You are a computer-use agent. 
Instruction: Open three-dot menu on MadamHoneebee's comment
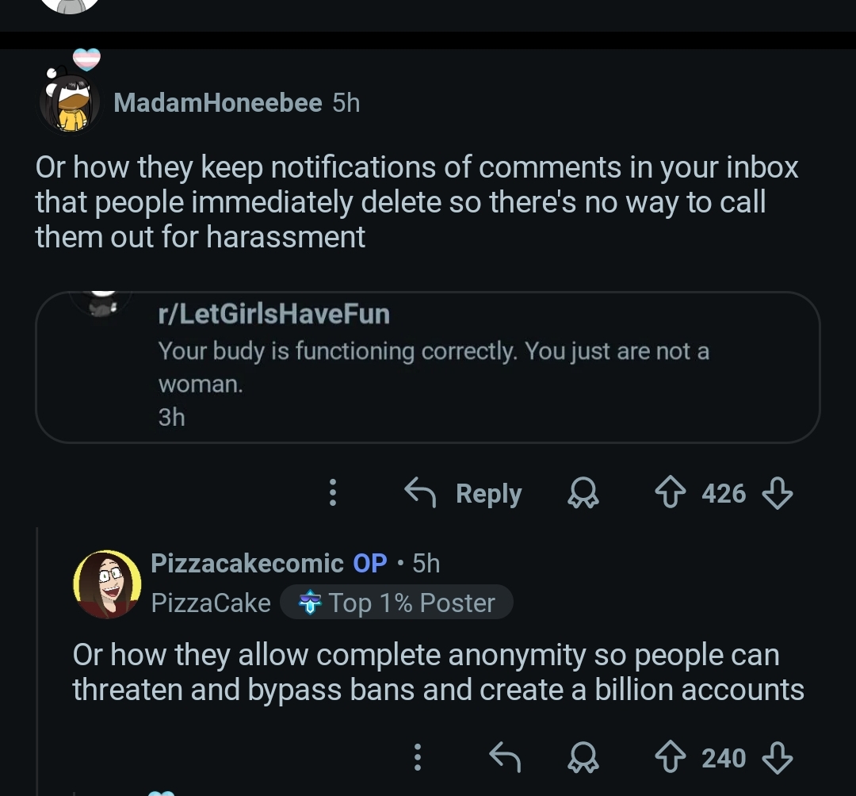pos(332,492)
